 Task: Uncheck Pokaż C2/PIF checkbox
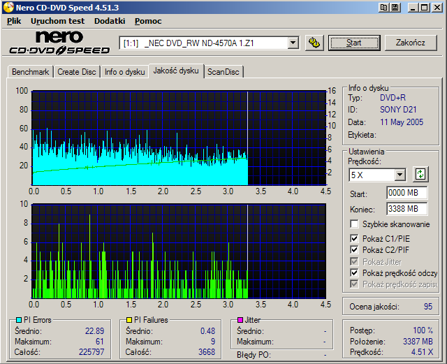354,250
